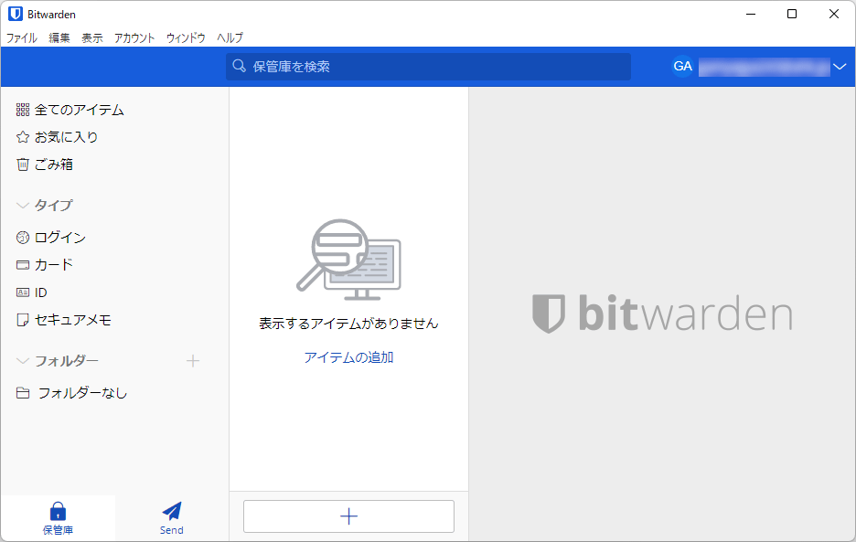The width and height of the screenshot is (856, 542).
Task: Click the star icon beside お気に入り
Action: (x=22, y=137)
